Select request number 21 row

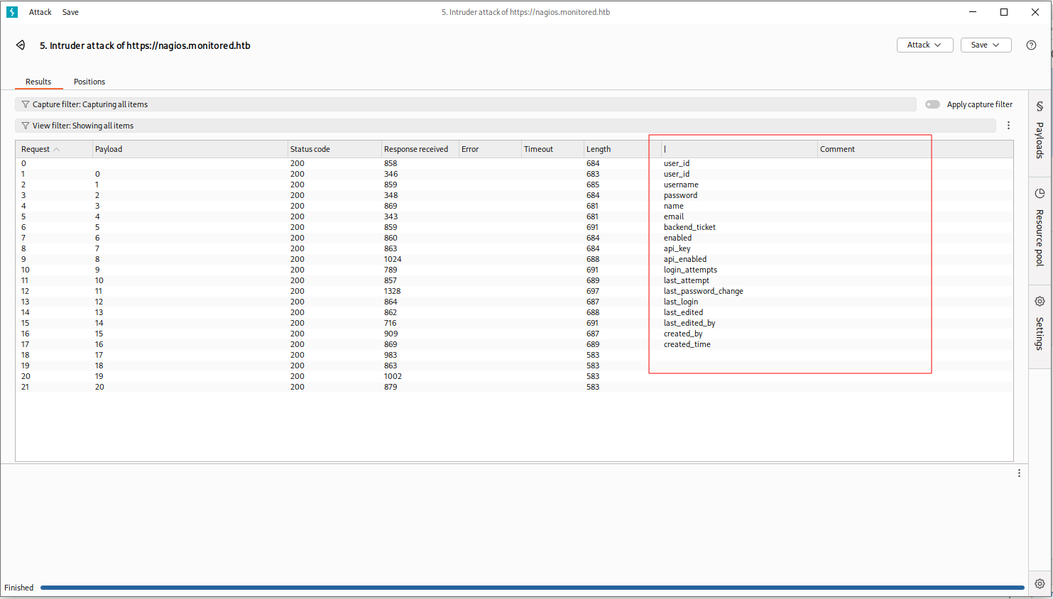(x=514, y=387)
